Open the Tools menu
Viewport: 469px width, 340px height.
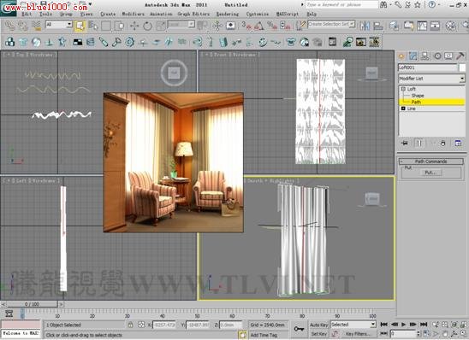pos(45,14)
